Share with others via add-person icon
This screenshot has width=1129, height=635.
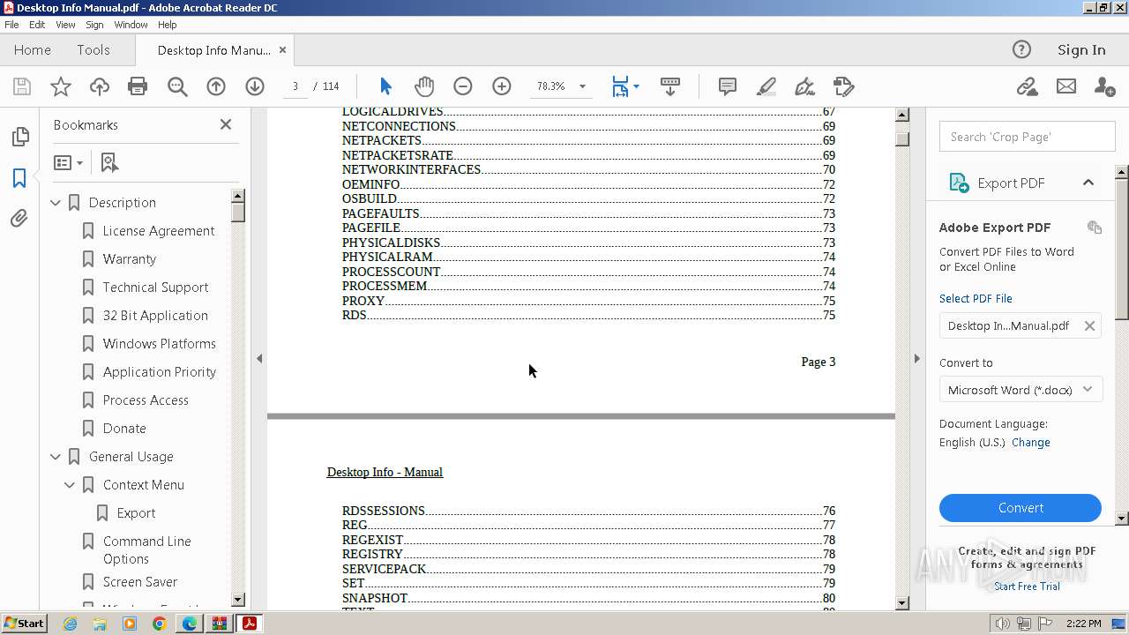[1104, 86]
